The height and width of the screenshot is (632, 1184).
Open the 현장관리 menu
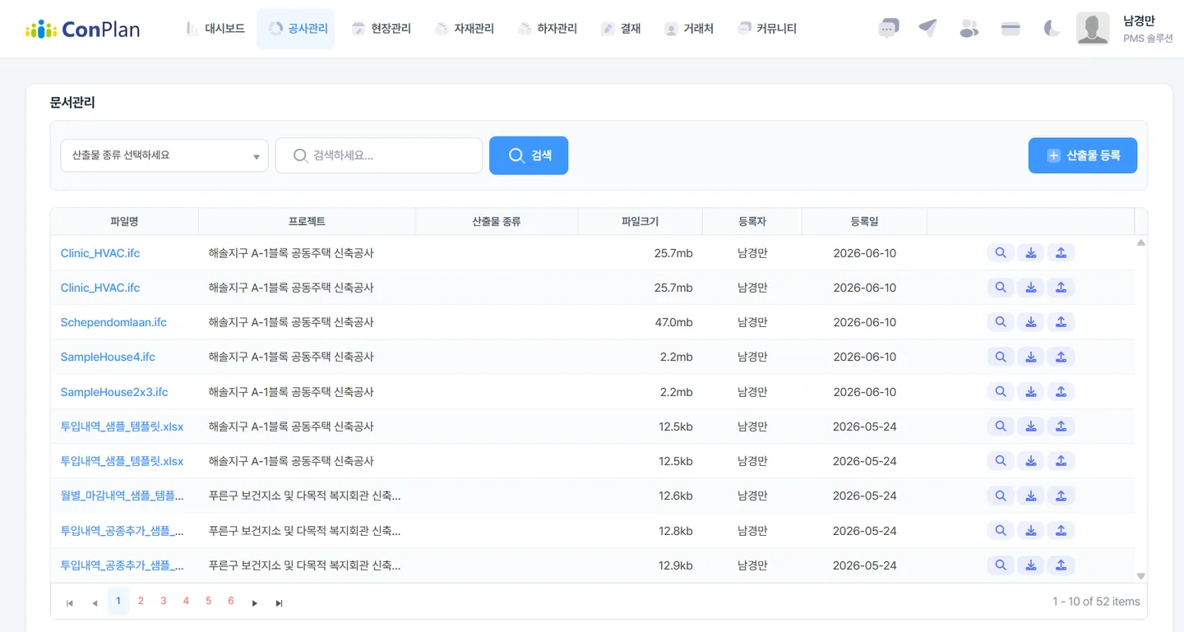coord(382,29)
